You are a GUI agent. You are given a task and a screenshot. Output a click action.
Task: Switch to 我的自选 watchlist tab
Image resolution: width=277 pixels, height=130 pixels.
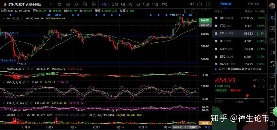pyautogui.click(x=226, y=4)
